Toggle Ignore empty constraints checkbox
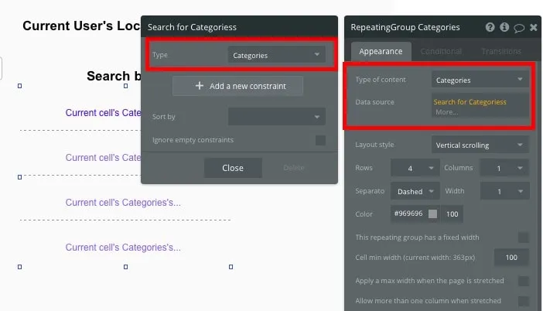Image resolution: width=543 pixels, height=311 pixels. 320,140
